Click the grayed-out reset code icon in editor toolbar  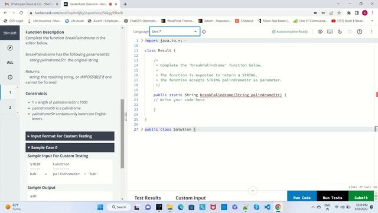pyautogui.click(x=350, y=31)
